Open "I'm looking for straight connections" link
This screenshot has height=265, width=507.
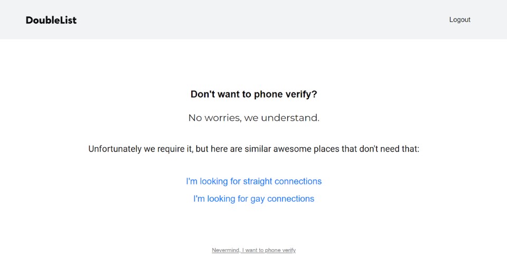point(253,181)
